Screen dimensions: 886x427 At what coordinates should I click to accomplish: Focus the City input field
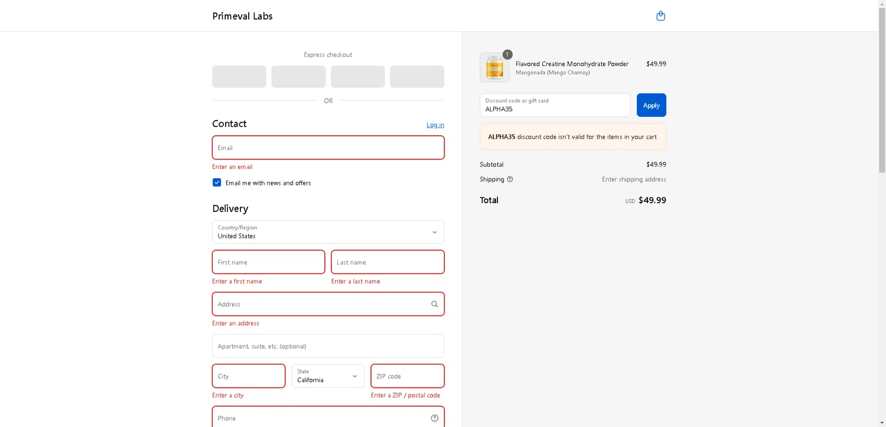(249, 376)
